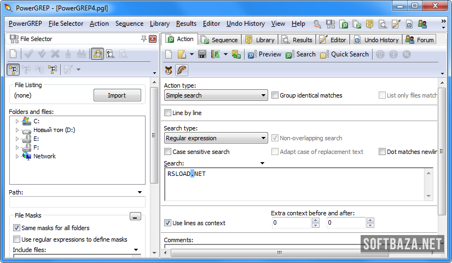Open the Search type combo box
The image size is (452, 263).
[216, 138]
